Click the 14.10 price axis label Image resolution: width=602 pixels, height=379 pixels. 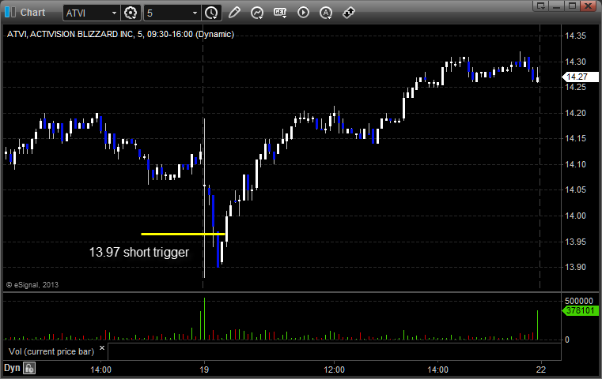576,164
